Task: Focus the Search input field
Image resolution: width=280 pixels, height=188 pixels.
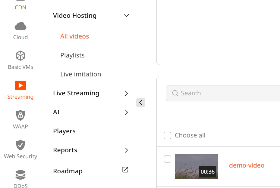Action: pyautogui.click(x=223, y=93)
